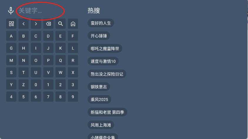Select hot search 蛮好的人生
This screenshot has width=248, height=139.
(101, 23)
